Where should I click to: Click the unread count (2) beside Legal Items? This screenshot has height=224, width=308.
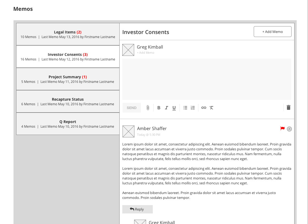tap(79, 32)
